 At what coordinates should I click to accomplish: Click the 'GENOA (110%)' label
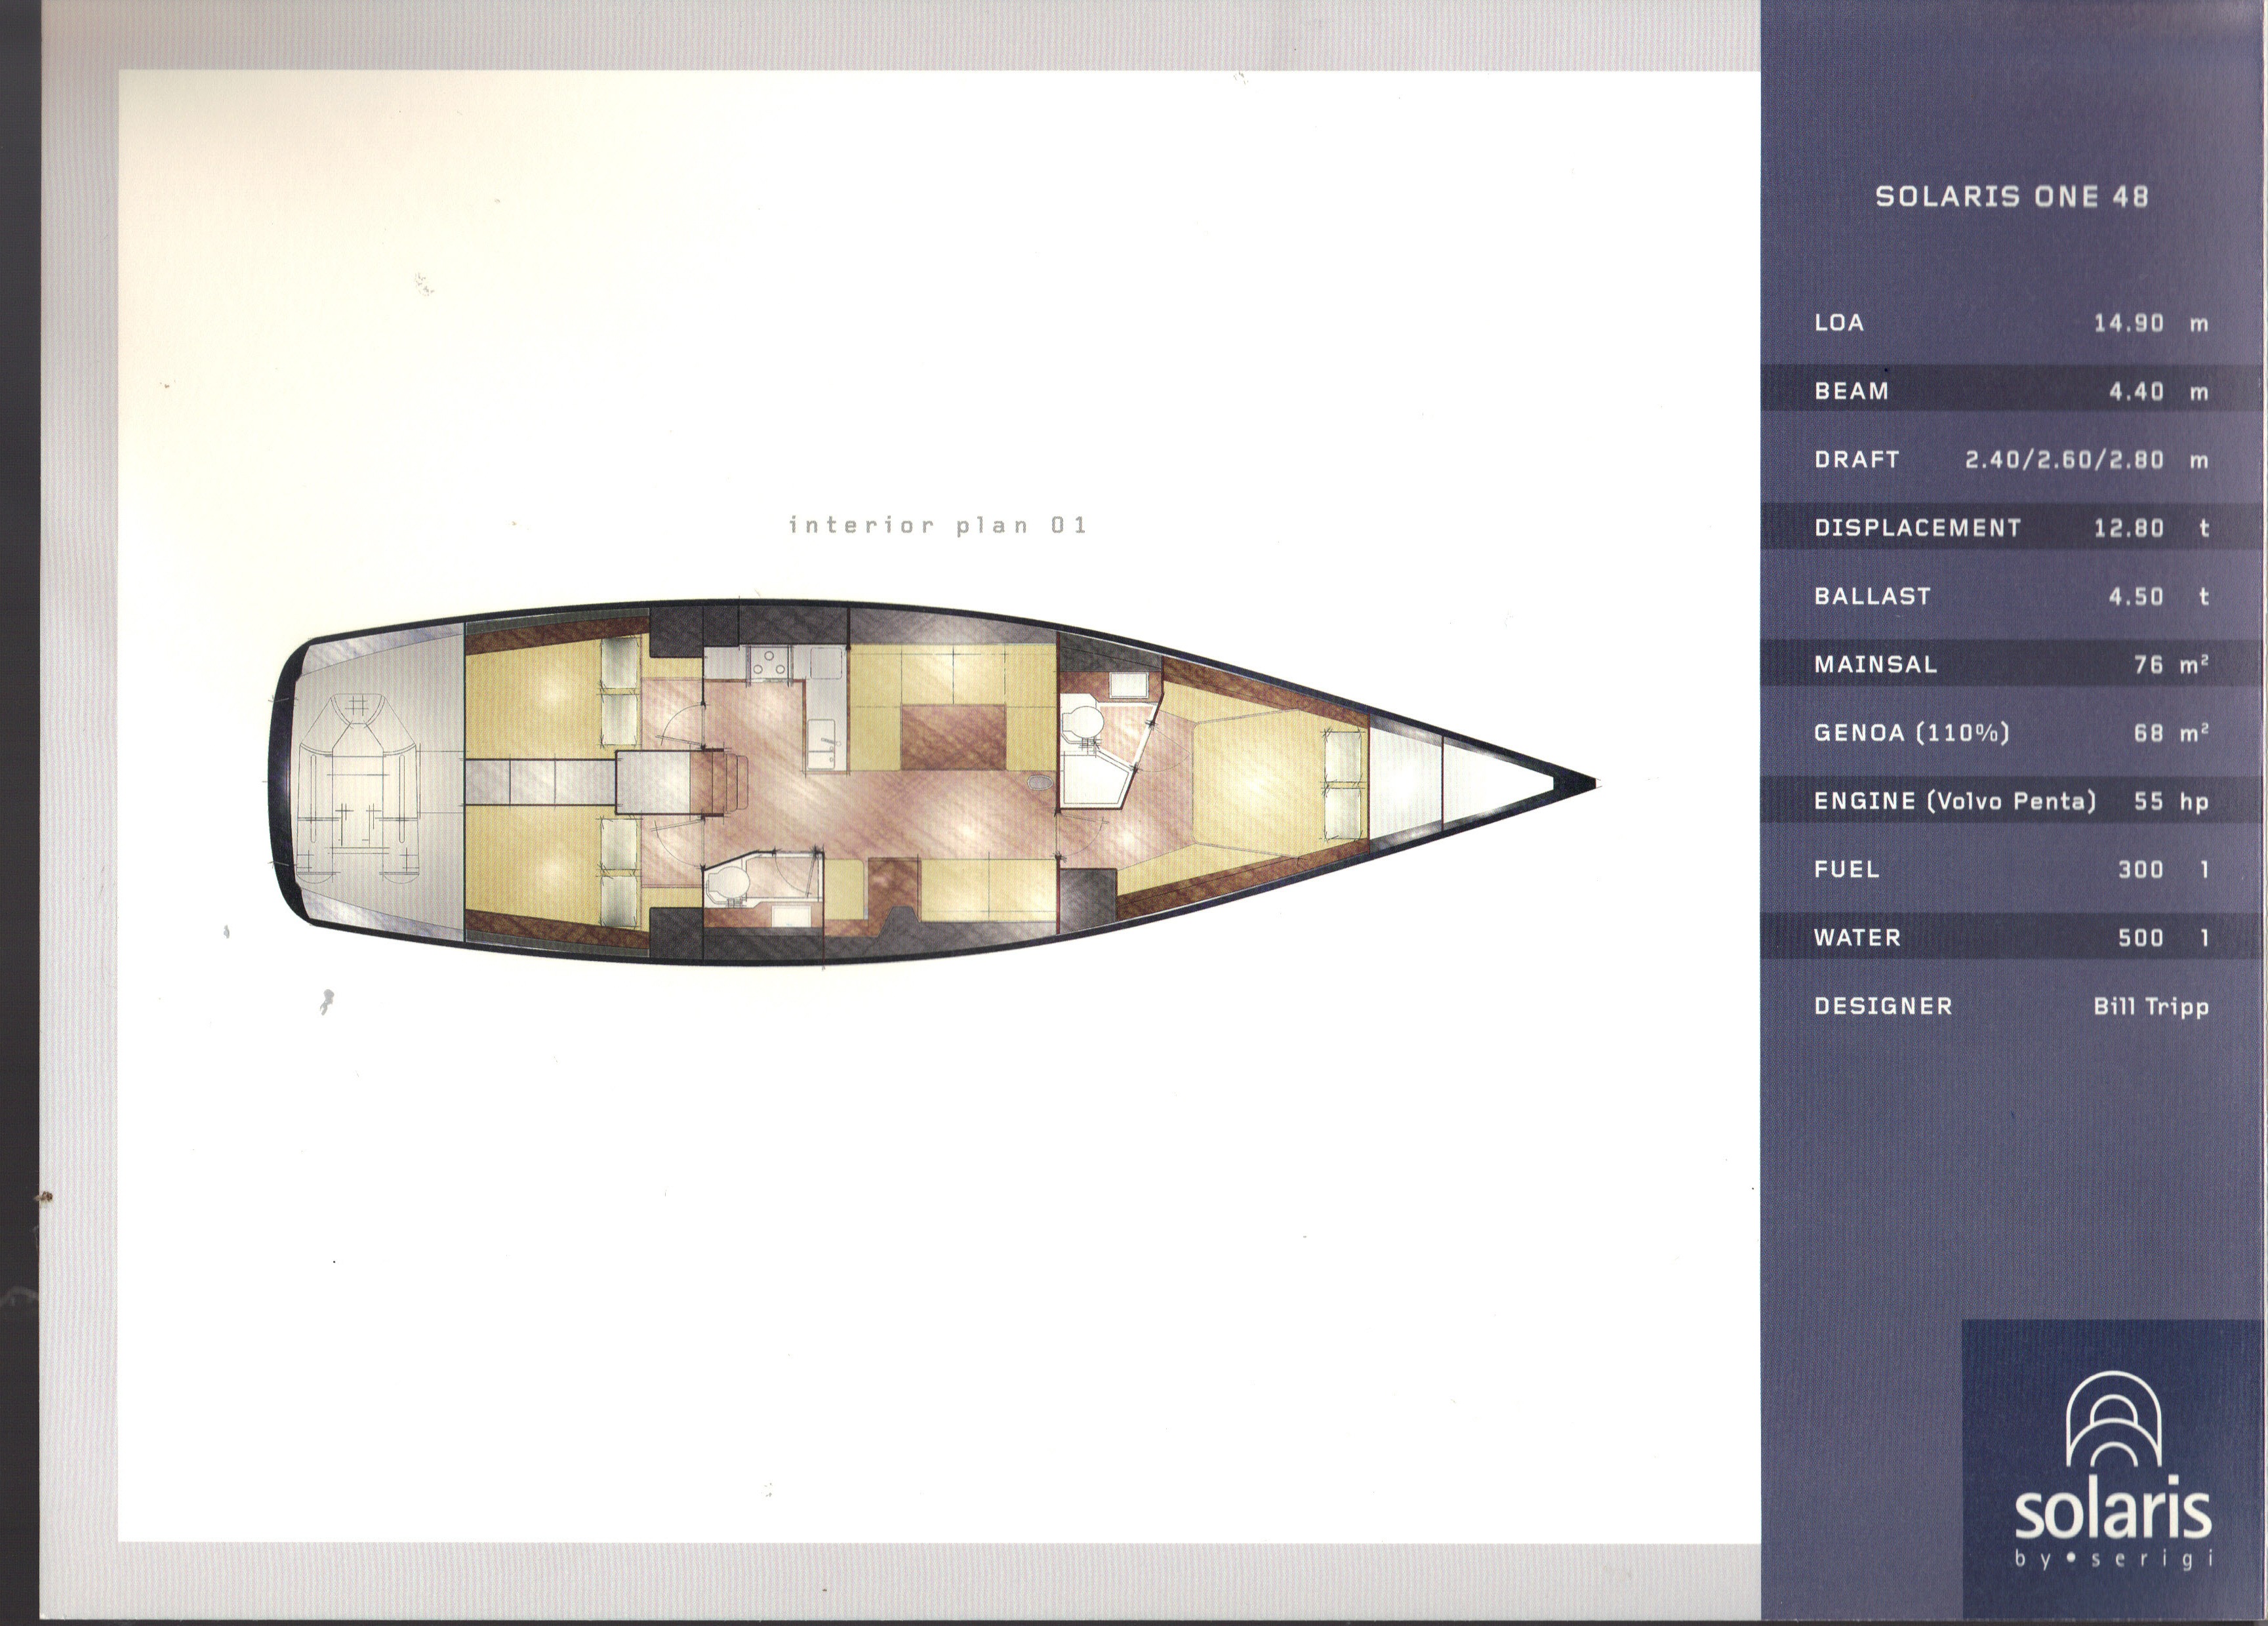1912,732
